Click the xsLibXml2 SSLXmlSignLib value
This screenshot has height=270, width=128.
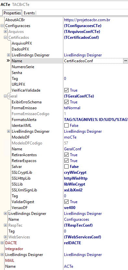74,190
